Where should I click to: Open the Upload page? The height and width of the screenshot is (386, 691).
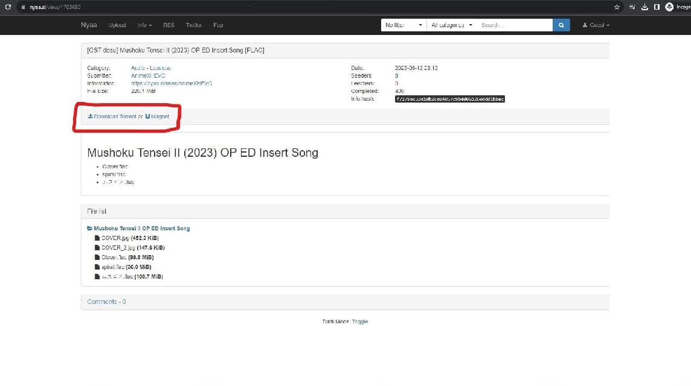coord(117,25)
